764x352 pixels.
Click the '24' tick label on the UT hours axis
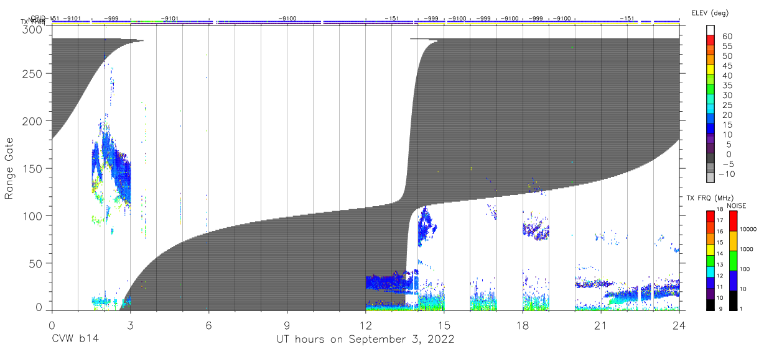pyautogui.click(x=679, y=325)
